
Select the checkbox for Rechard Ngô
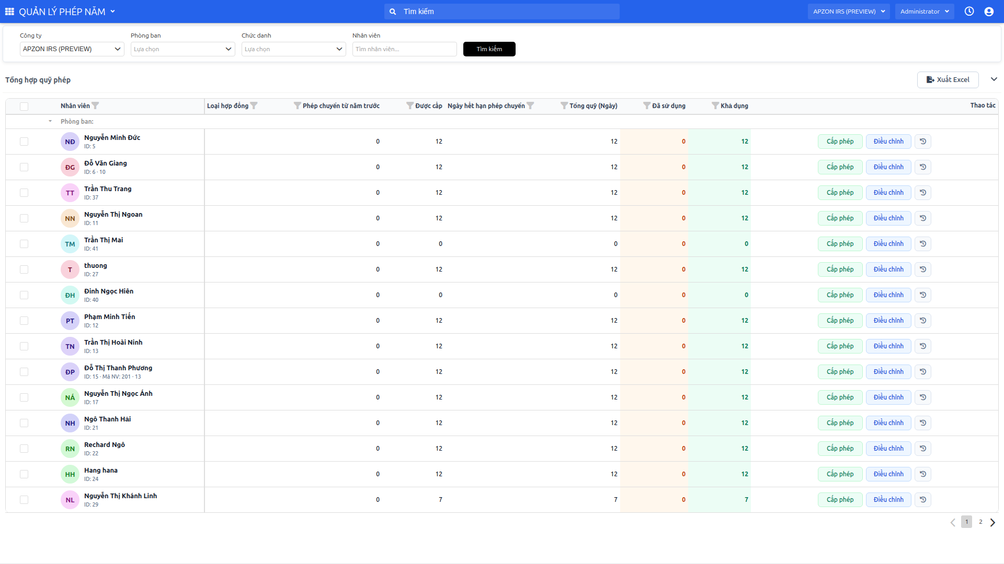pos(24,449)
